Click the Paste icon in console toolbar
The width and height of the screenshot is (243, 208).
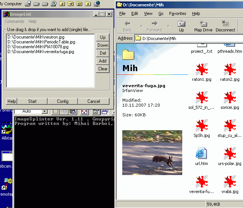pyautogui.click(x=73, y=111)
